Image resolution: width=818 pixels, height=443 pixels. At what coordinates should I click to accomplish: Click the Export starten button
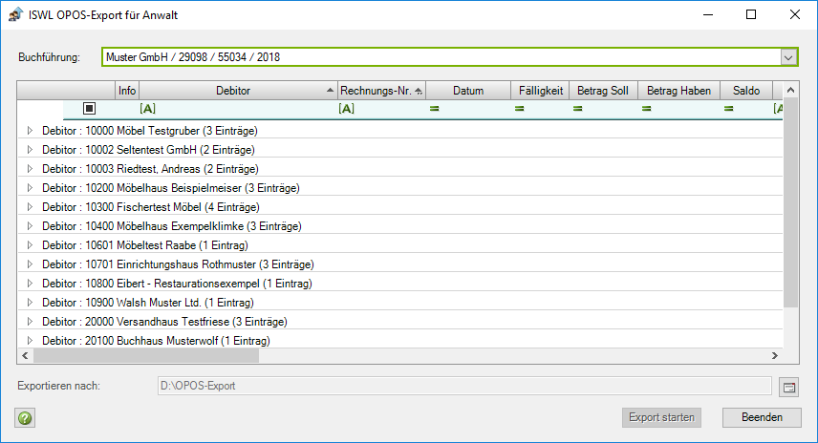661,417
